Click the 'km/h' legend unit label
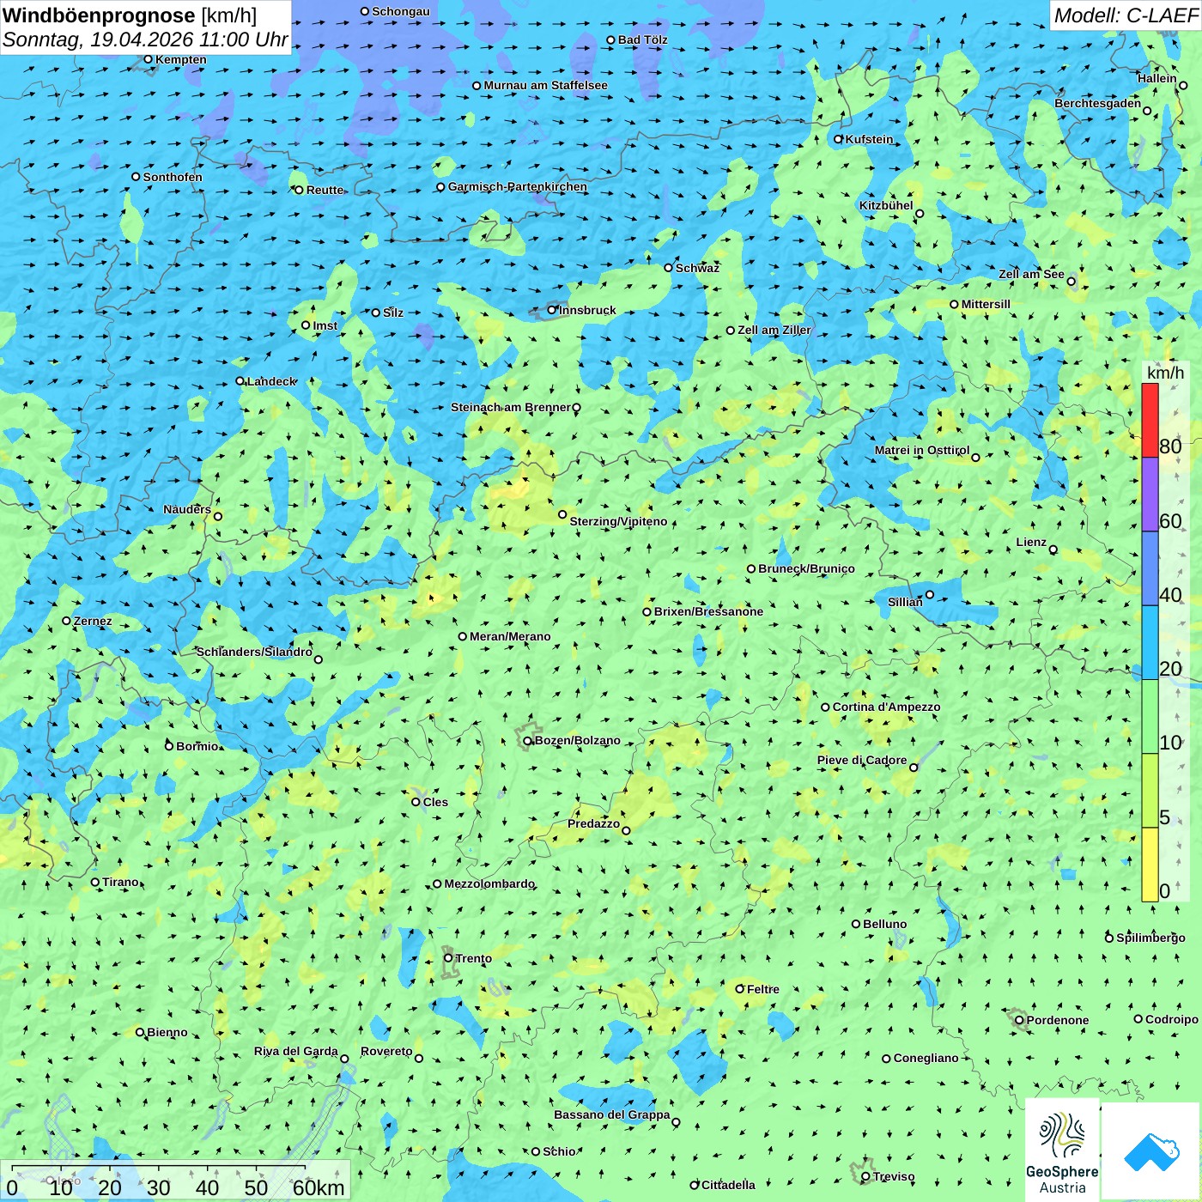The height and width of the screenshot is (1202, 1202). coord(1165,373)
